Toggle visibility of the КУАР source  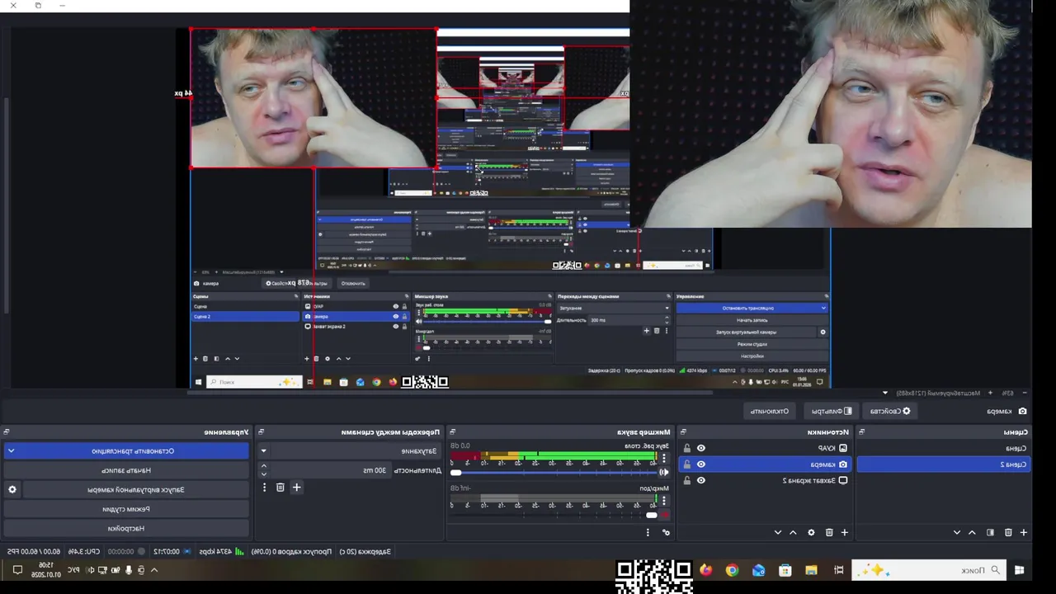tap(701, 448)
